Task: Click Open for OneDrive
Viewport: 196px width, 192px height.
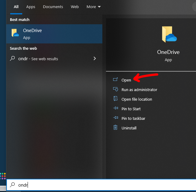Action: pos(126,80)
